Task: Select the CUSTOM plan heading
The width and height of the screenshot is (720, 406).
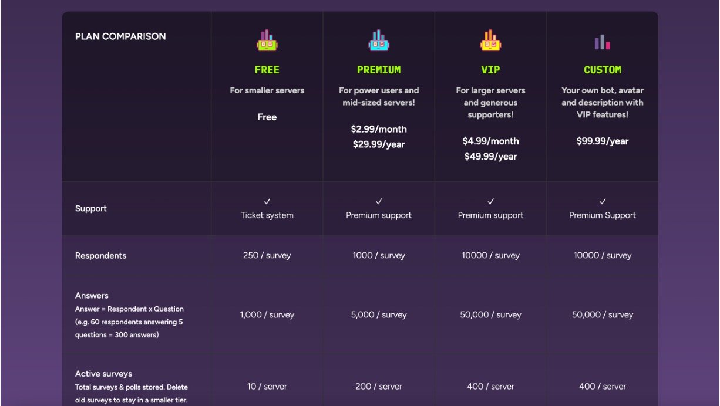Action: (x=603, y=70)
